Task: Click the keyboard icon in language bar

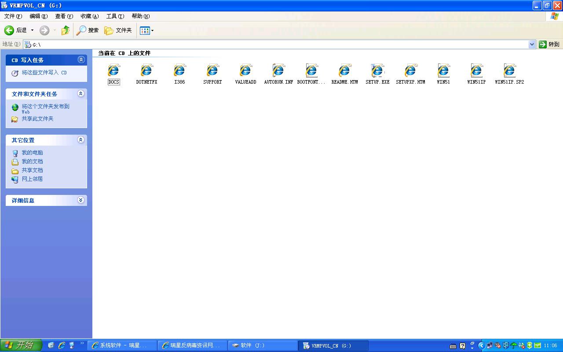Action: [453, 346]
